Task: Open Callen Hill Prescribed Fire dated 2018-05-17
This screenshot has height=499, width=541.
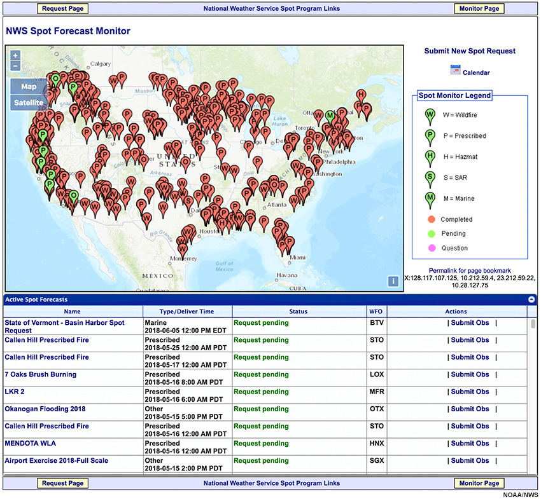Action: [x=46, y=357]
